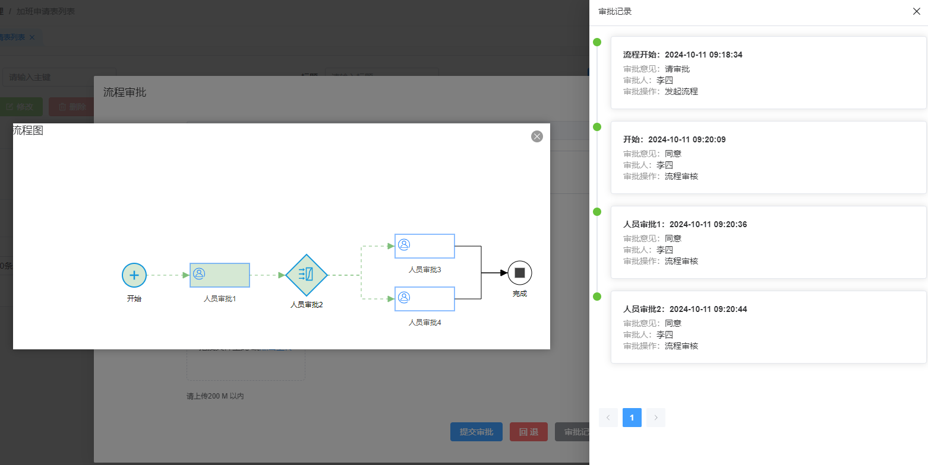Click the 开始 start event node

pos(134,275)
